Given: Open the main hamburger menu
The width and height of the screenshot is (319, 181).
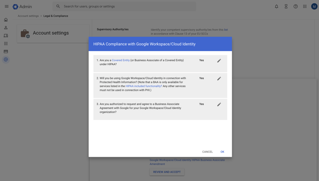Looking at the screenshot, I should pos(6,6).
